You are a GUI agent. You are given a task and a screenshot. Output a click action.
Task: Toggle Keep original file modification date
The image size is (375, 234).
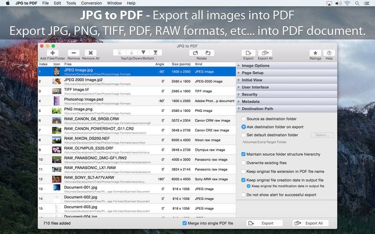[248, 186]
